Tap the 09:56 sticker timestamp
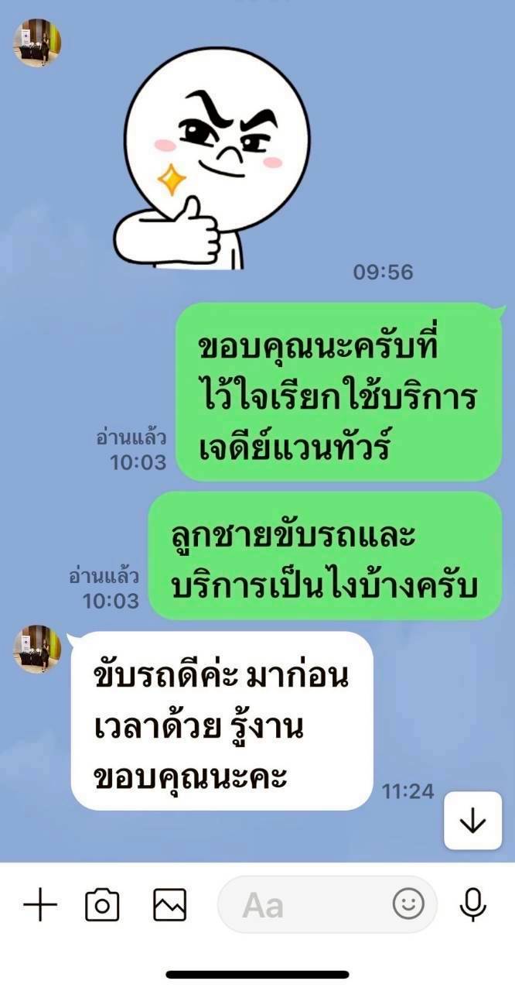The height and width of the screenshot is (991, 515). click(x=384, y=273)
